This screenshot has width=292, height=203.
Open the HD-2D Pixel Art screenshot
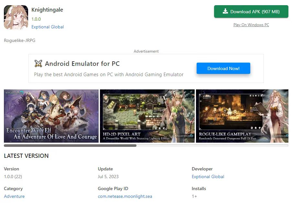147,116
